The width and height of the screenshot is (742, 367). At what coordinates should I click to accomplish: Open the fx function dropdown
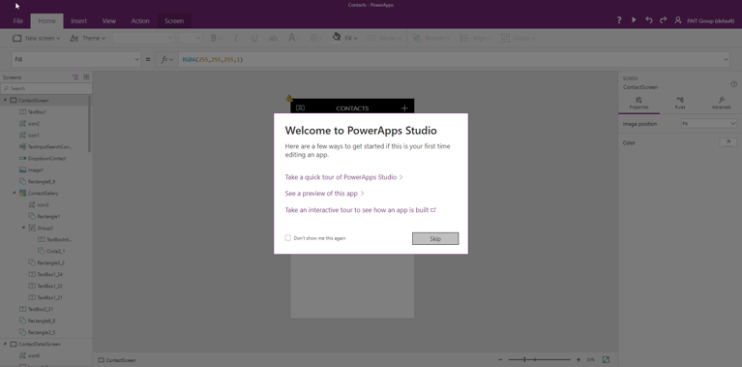167,60
